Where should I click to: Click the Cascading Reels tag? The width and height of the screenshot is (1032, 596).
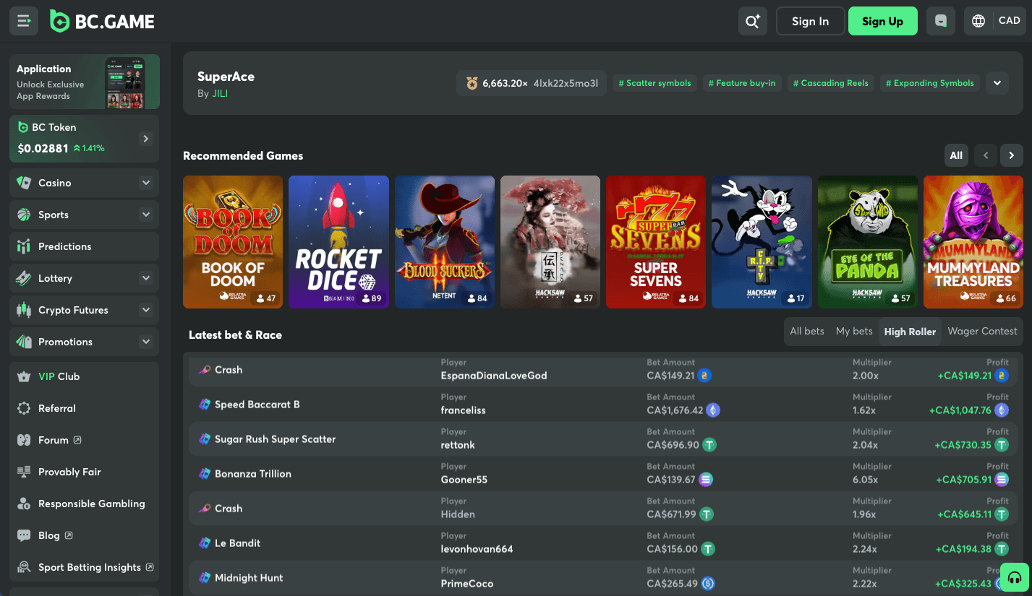pos(831,83)
